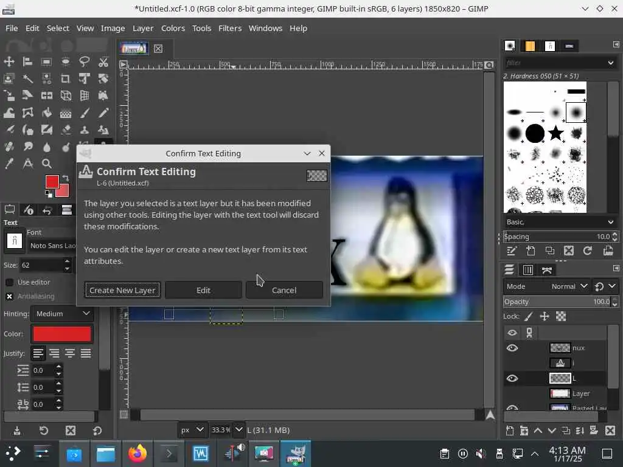Toggle lock position and size icon
The width and height of the screenshot is (623, 467).
545,316
